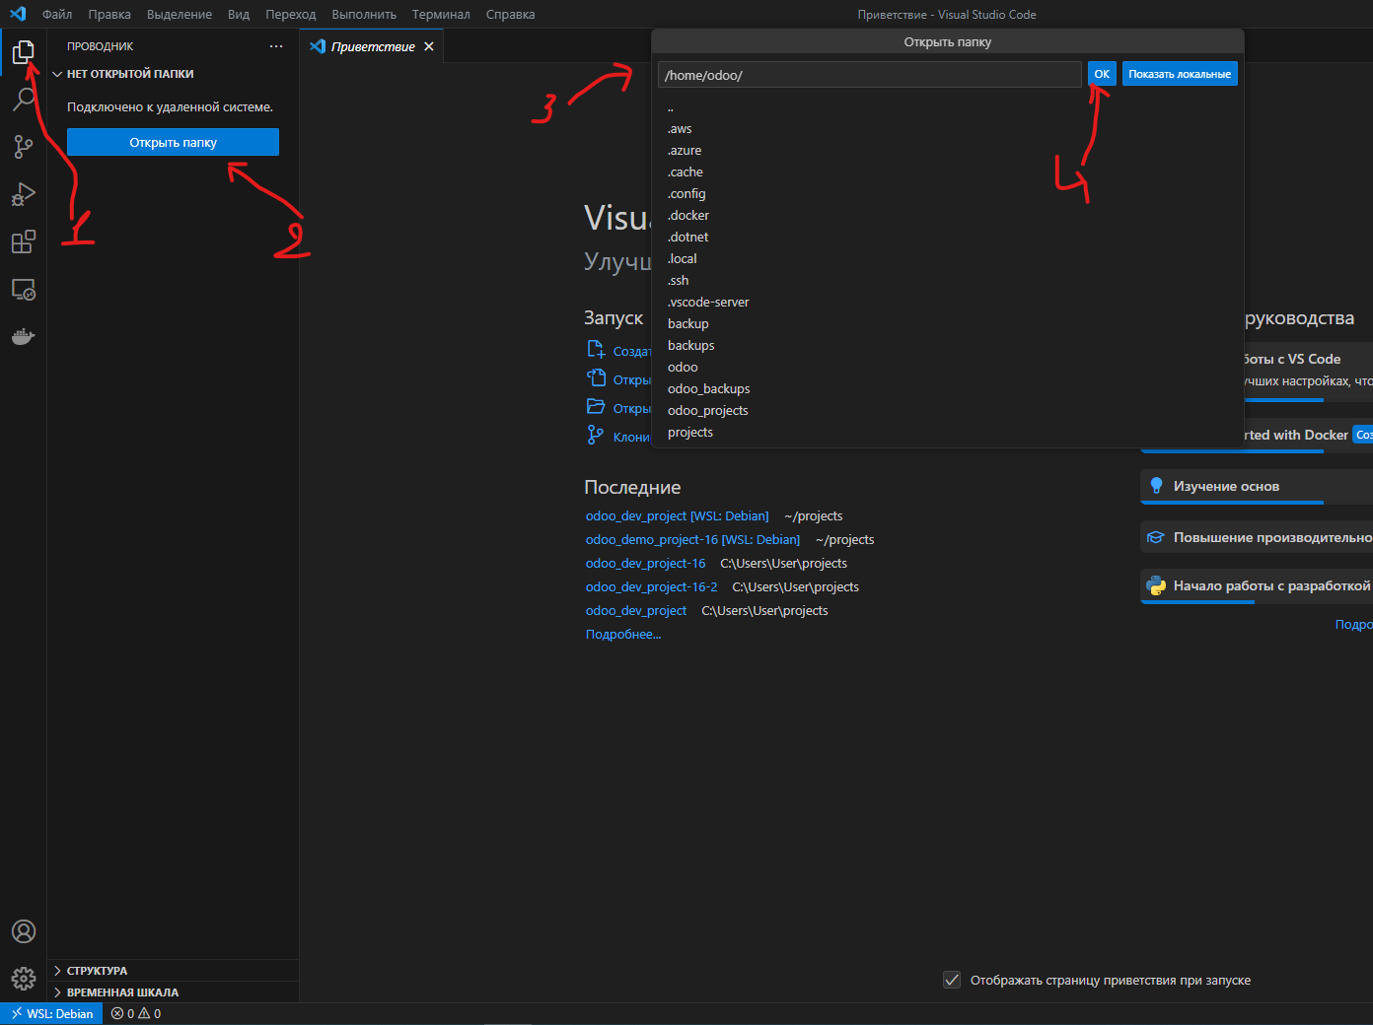
Task: Open the Повышение производительности walkthrough
Action: 1257,537
